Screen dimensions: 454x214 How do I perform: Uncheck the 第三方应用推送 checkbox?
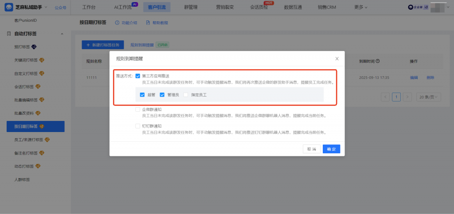click(x=138, y=76)
